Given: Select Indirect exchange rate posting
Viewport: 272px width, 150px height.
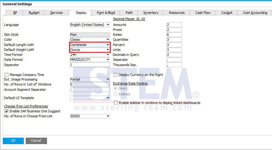Looking at the screenshot, I should 115,94.
